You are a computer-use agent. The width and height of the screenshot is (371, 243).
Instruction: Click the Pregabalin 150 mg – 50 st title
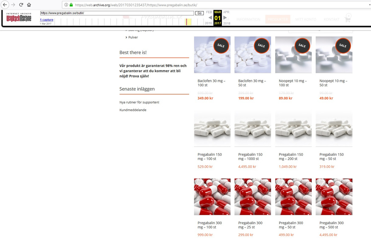coord(332,156)
